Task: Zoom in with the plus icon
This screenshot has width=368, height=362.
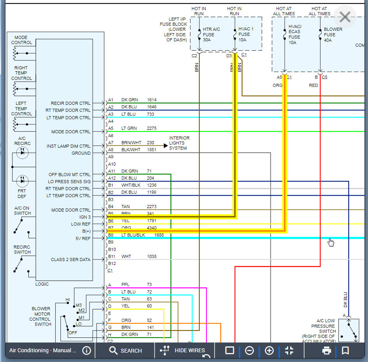Action: point(269,350)
